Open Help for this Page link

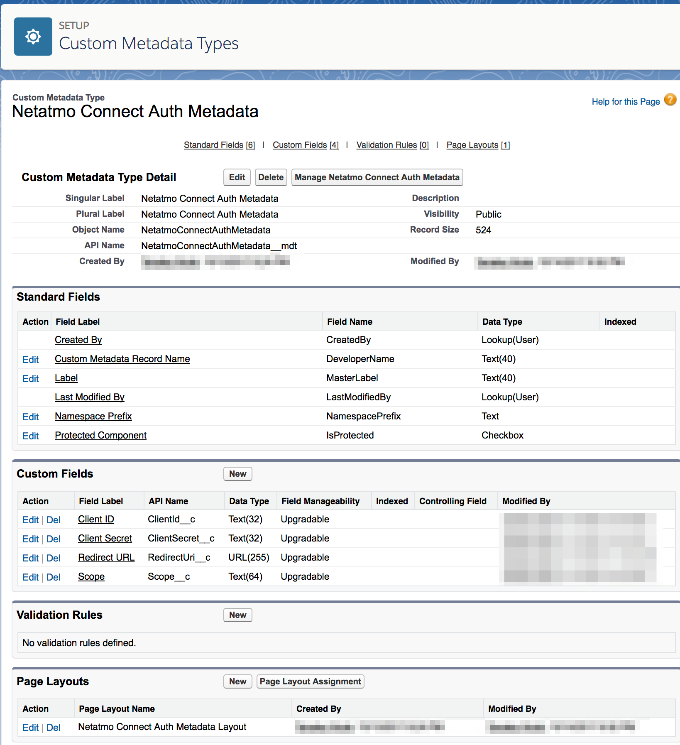pyautogui.click(x=626, y=102)
